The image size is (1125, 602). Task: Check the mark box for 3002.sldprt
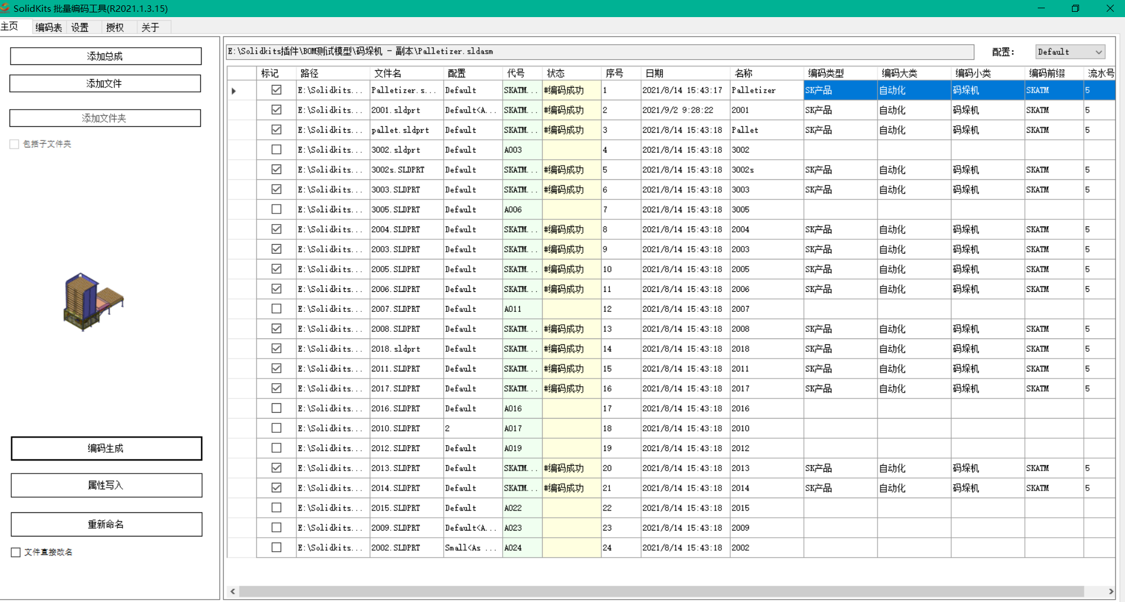click(276, 150)
